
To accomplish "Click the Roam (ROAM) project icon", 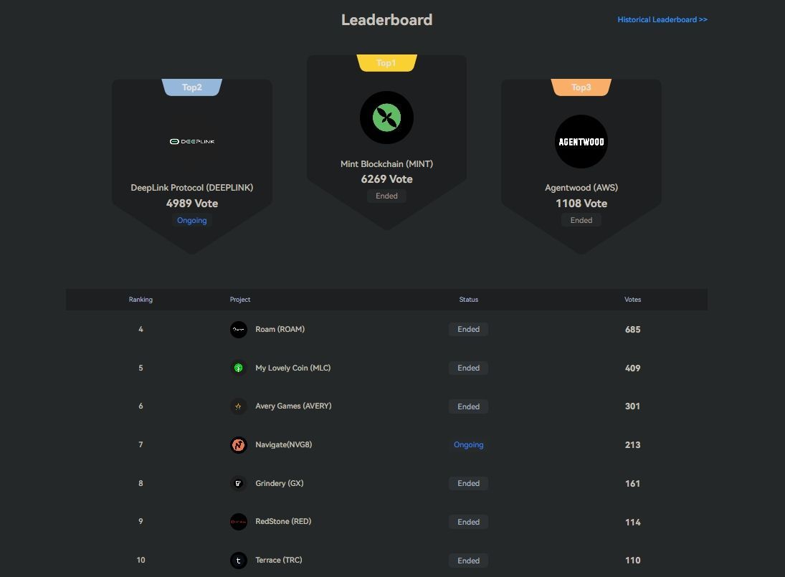I will pos(238,329).
